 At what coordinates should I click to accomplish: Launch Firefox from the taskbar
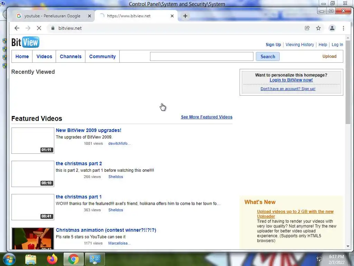tap(52, 259)
